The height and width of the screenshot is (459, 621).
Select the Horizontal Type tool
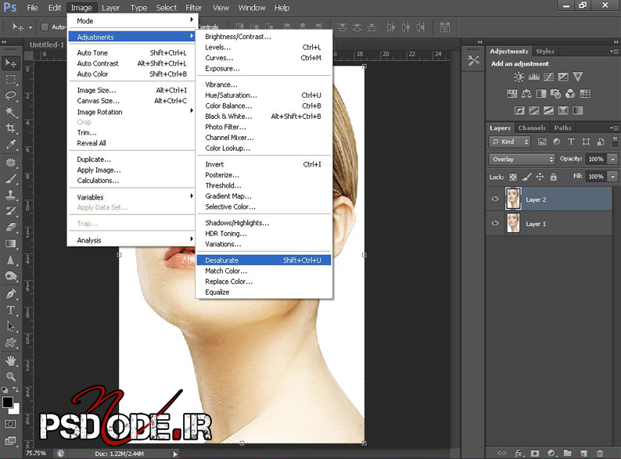tap(11, 310)
